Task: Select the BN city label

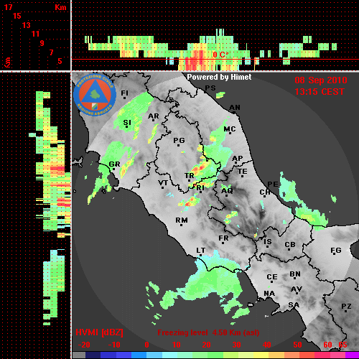Action: [295, 274]
